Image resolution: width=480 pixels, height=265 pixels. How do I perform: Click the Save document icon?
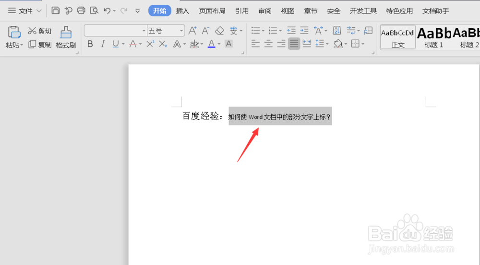(55, 11)
